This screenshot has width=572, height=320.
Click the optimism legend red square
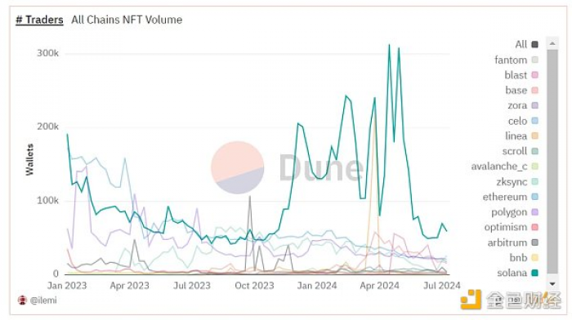point(534,227)
